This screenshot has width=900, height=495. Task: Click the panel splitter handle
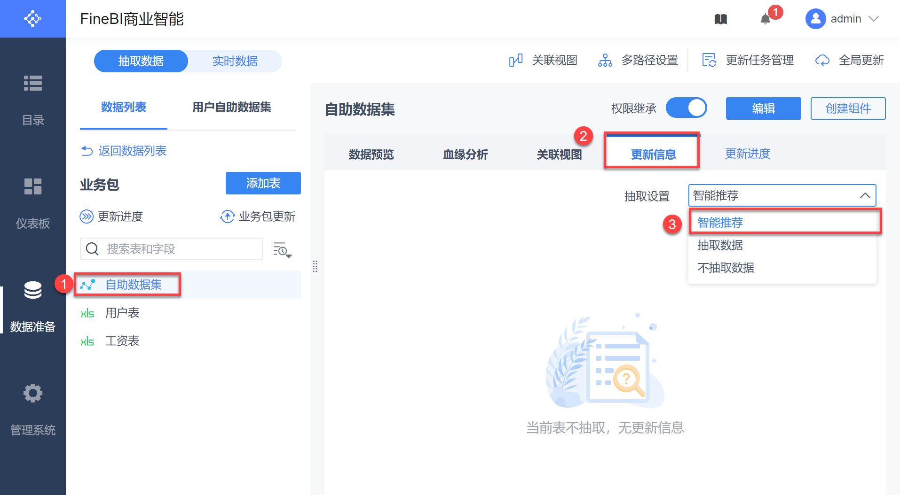click(x=315, y=266)
